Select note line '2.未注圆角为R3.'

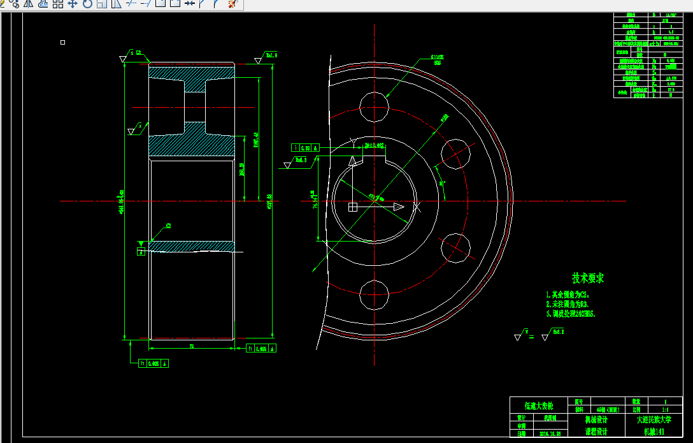click(568, 304)
